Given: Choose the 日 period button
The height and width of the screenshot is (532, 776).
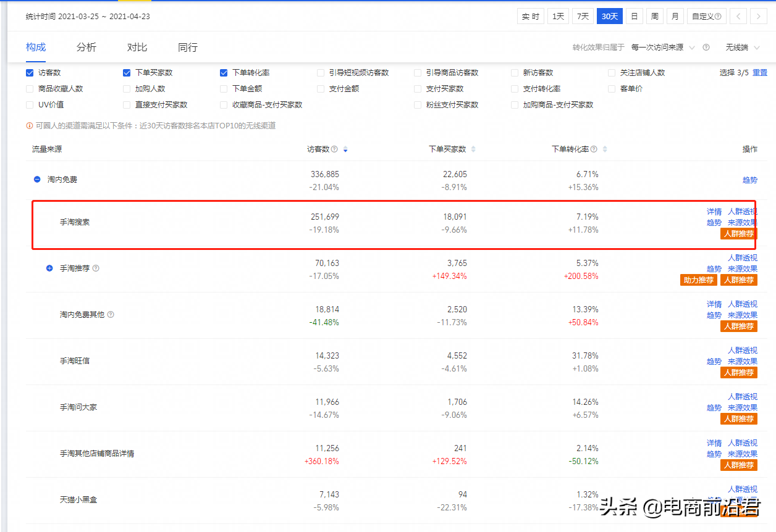Looking at the screenshot, I should click(635, 17).
